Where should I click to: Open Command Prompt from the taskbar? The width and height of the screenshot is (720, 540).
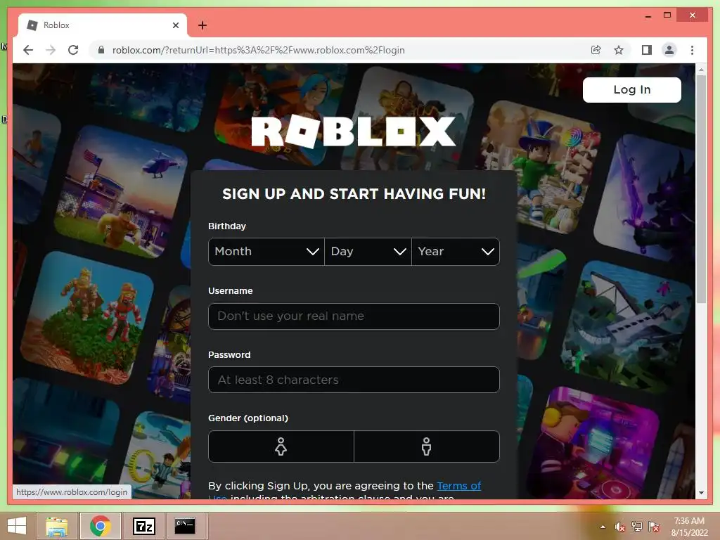(x=185, y=526)
